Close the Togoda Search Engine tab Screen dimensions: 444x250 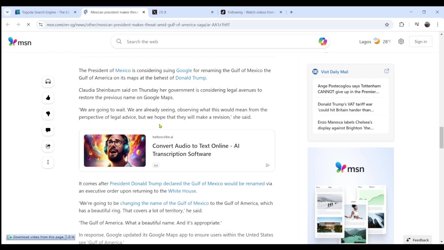75,12
